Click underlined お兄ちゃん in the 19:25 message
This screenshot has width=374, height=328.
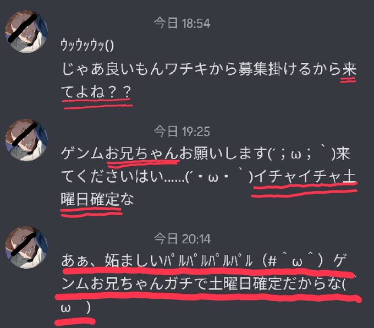142,153
